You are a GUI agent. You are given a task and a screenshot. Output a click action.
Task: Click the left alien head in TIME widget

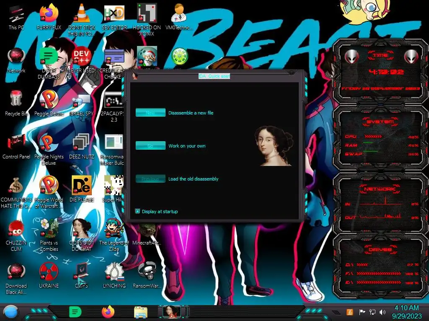click(352, 56)
